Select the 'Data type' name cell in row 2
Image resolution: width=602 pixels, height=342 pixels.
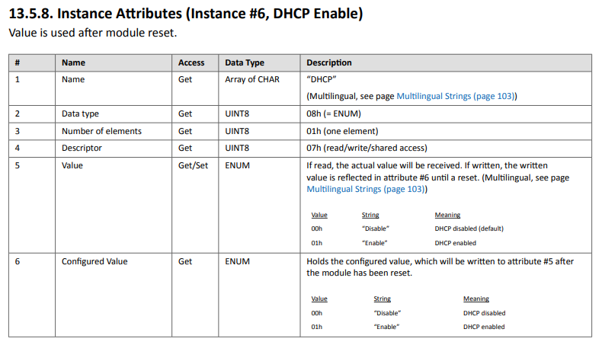80,114
